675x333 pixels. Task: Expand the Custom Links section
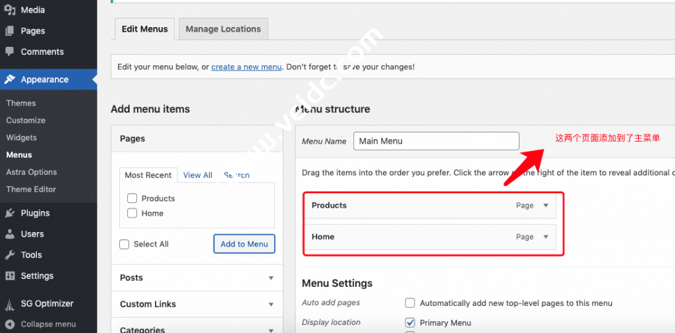[271, 305]
